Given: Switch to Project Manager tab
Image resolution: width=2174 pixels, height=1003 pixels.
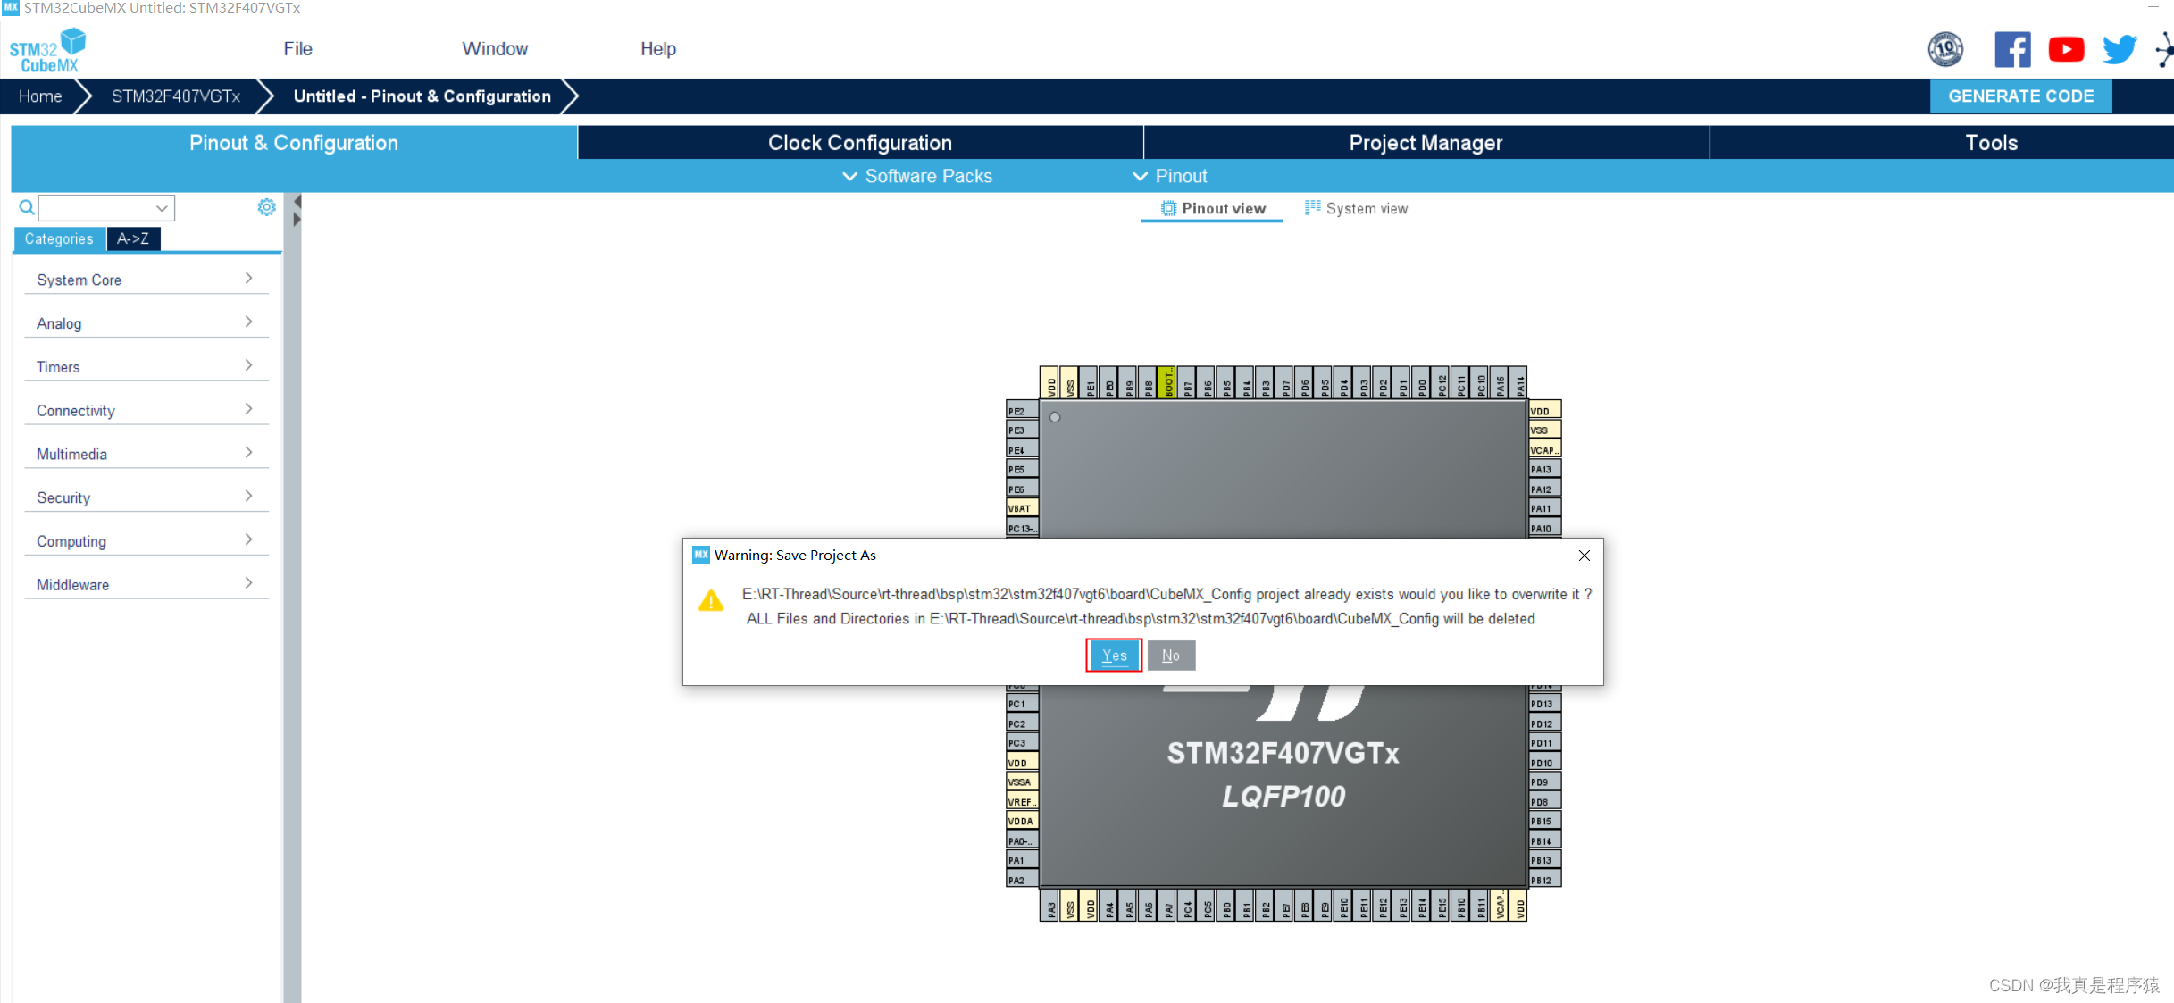Looking at the screenshot, I should [x=1426, y=143].
